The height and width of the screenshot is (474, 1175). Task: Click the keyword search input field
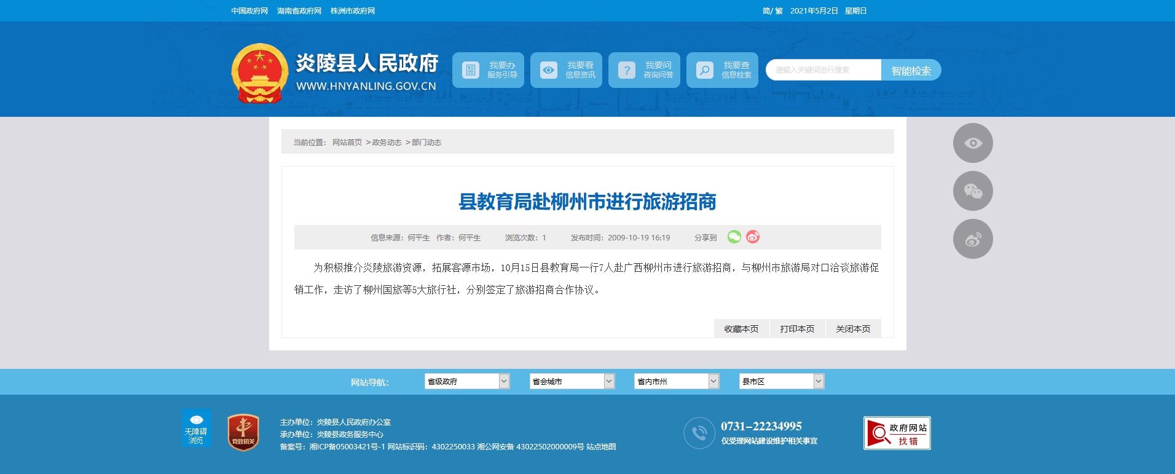(x=823, y=70)
